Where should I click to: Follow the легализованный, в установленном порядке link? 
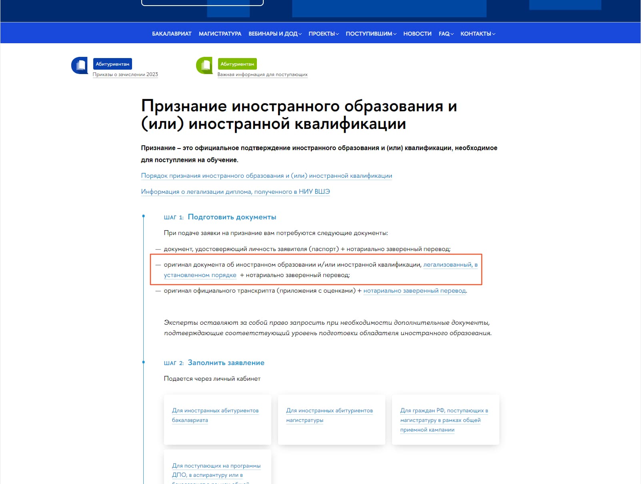450,265
